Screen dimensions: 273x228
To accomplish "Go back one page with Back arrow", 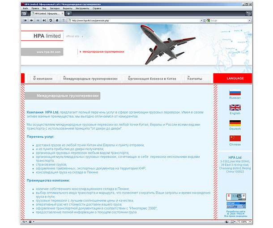I will [x=31, y=21].
